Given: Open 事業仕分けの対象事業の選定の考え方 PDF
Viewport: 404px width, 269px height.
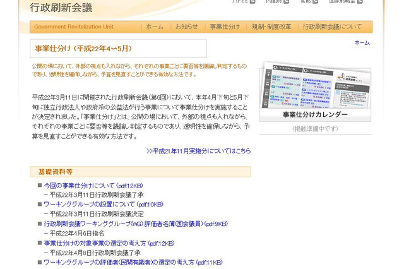Looking at the screenshot, I should (109, 243).
